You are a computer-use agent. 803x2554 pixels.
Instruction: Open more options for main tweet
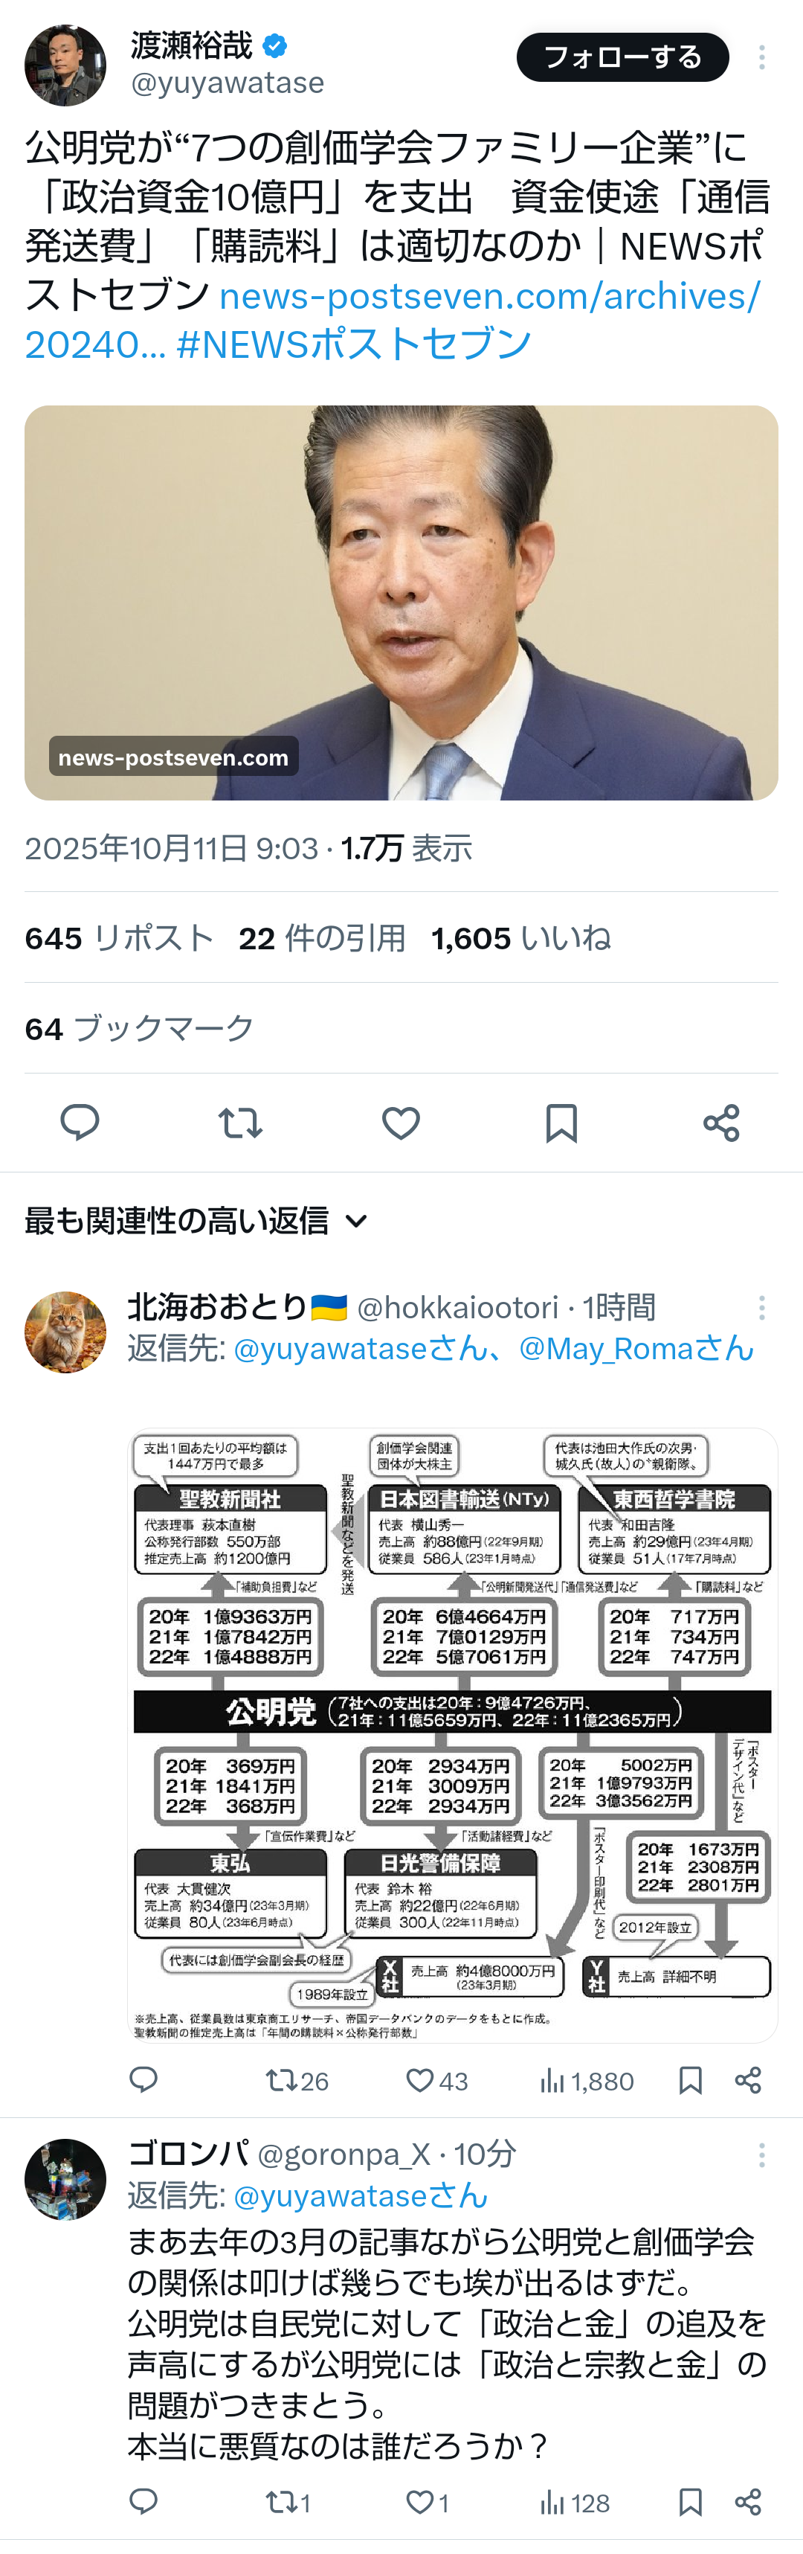(x=761, y=57)
